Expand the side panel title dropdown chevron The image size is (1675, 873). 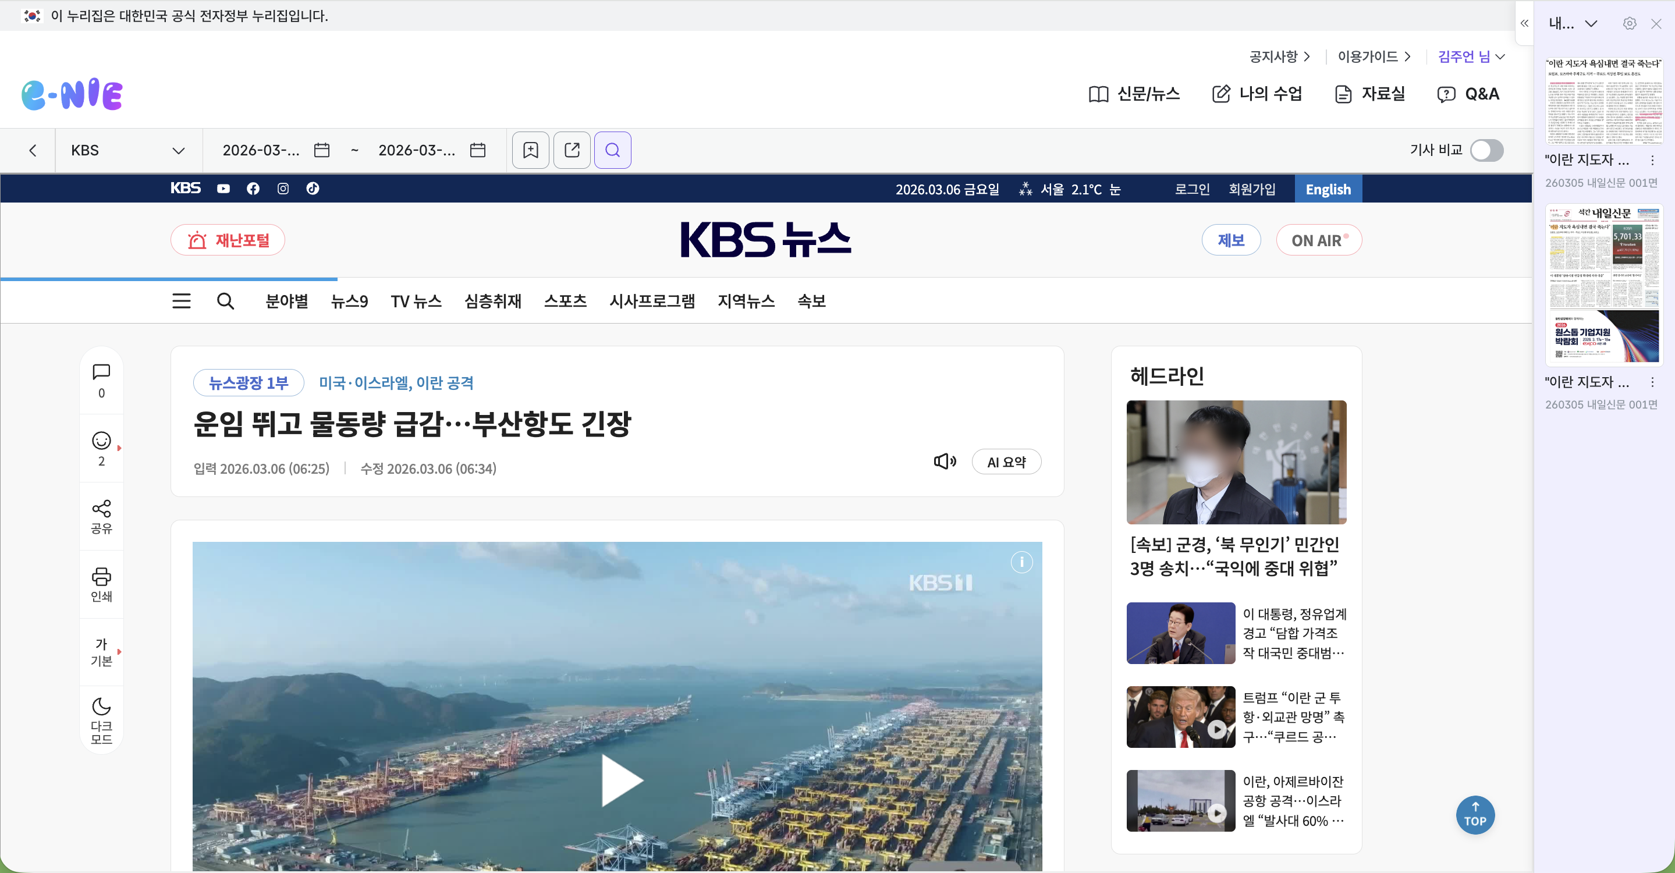[1591, 24]
